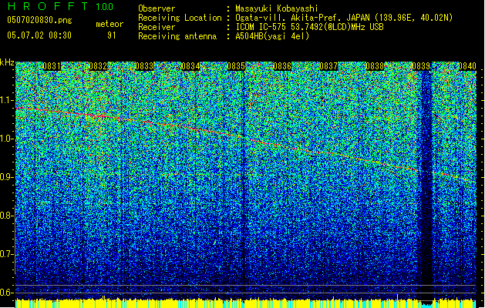Click the 0832 time marker

(98, 66)
